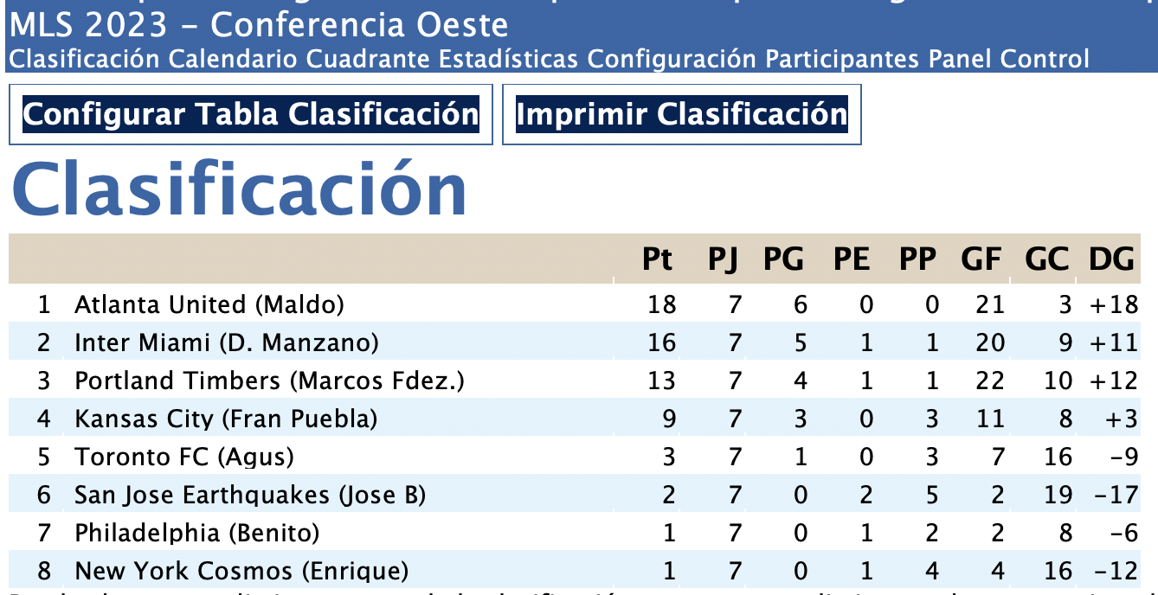Click the Pt column header
The height and width of the screenshot is (595, 1158).
[x=657, y=259]
